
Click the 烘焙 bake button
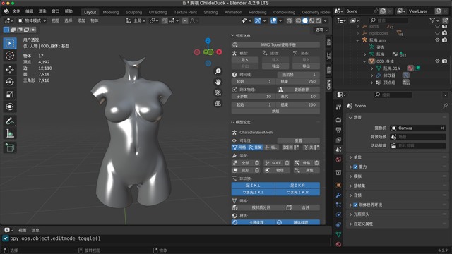(275, 111)
